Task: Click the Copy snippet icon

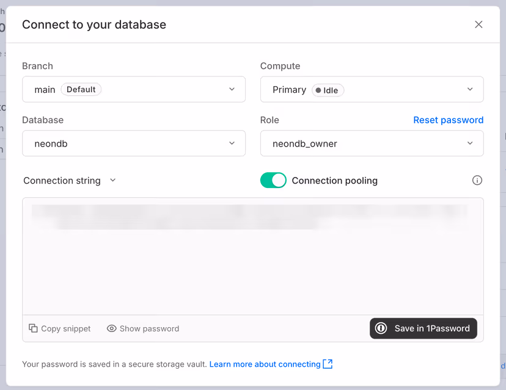Action: click(x=34, y=328)
